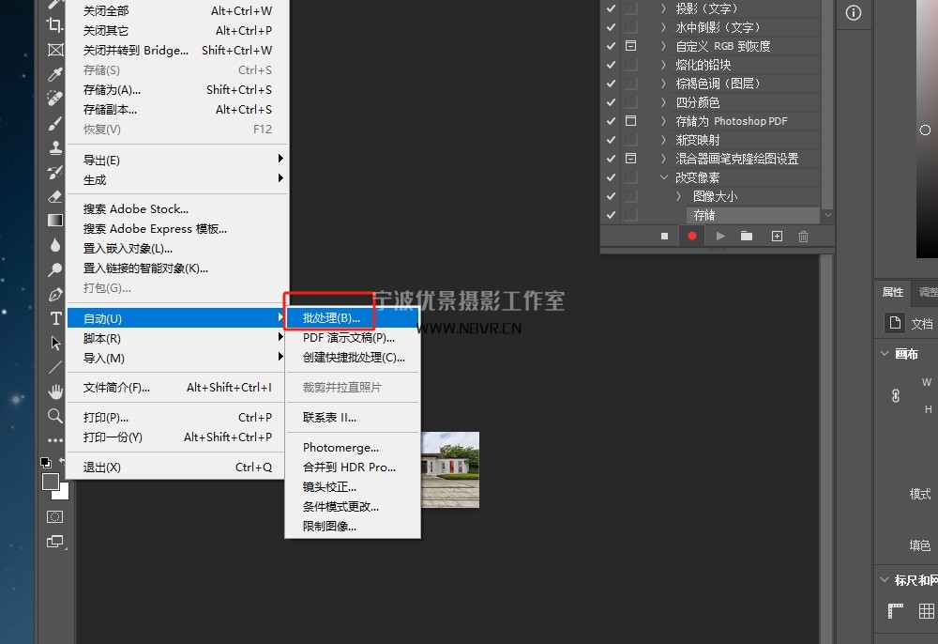Viewport: 938px width, 644px height.
Task: Select the Clone Stamp tool
Action: 55,147
